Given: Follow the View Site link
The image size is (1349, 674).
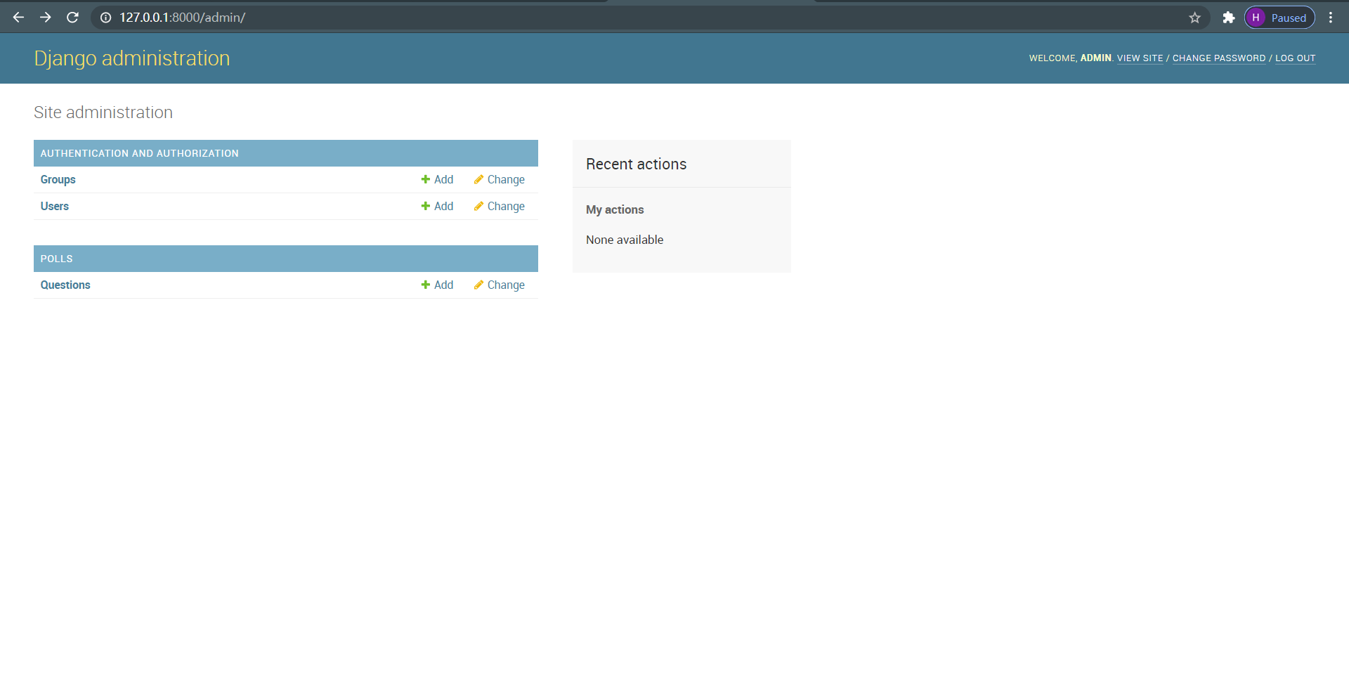Looking at the screenshot, I should tap(1140, 58).
